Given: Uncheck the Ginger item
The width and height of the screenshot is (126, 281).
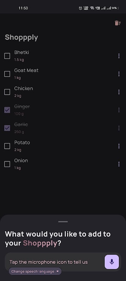Looking at the screenshot, I should [x=7, y=110].
